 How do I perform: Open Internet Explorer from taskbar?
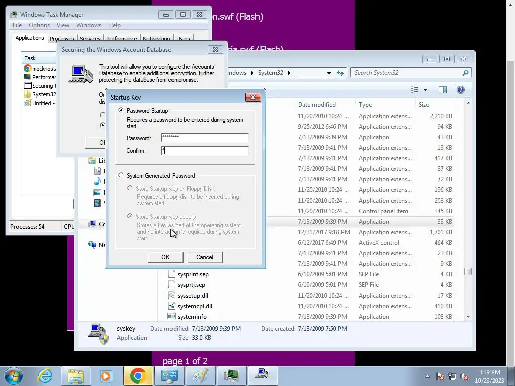[45, 376]
